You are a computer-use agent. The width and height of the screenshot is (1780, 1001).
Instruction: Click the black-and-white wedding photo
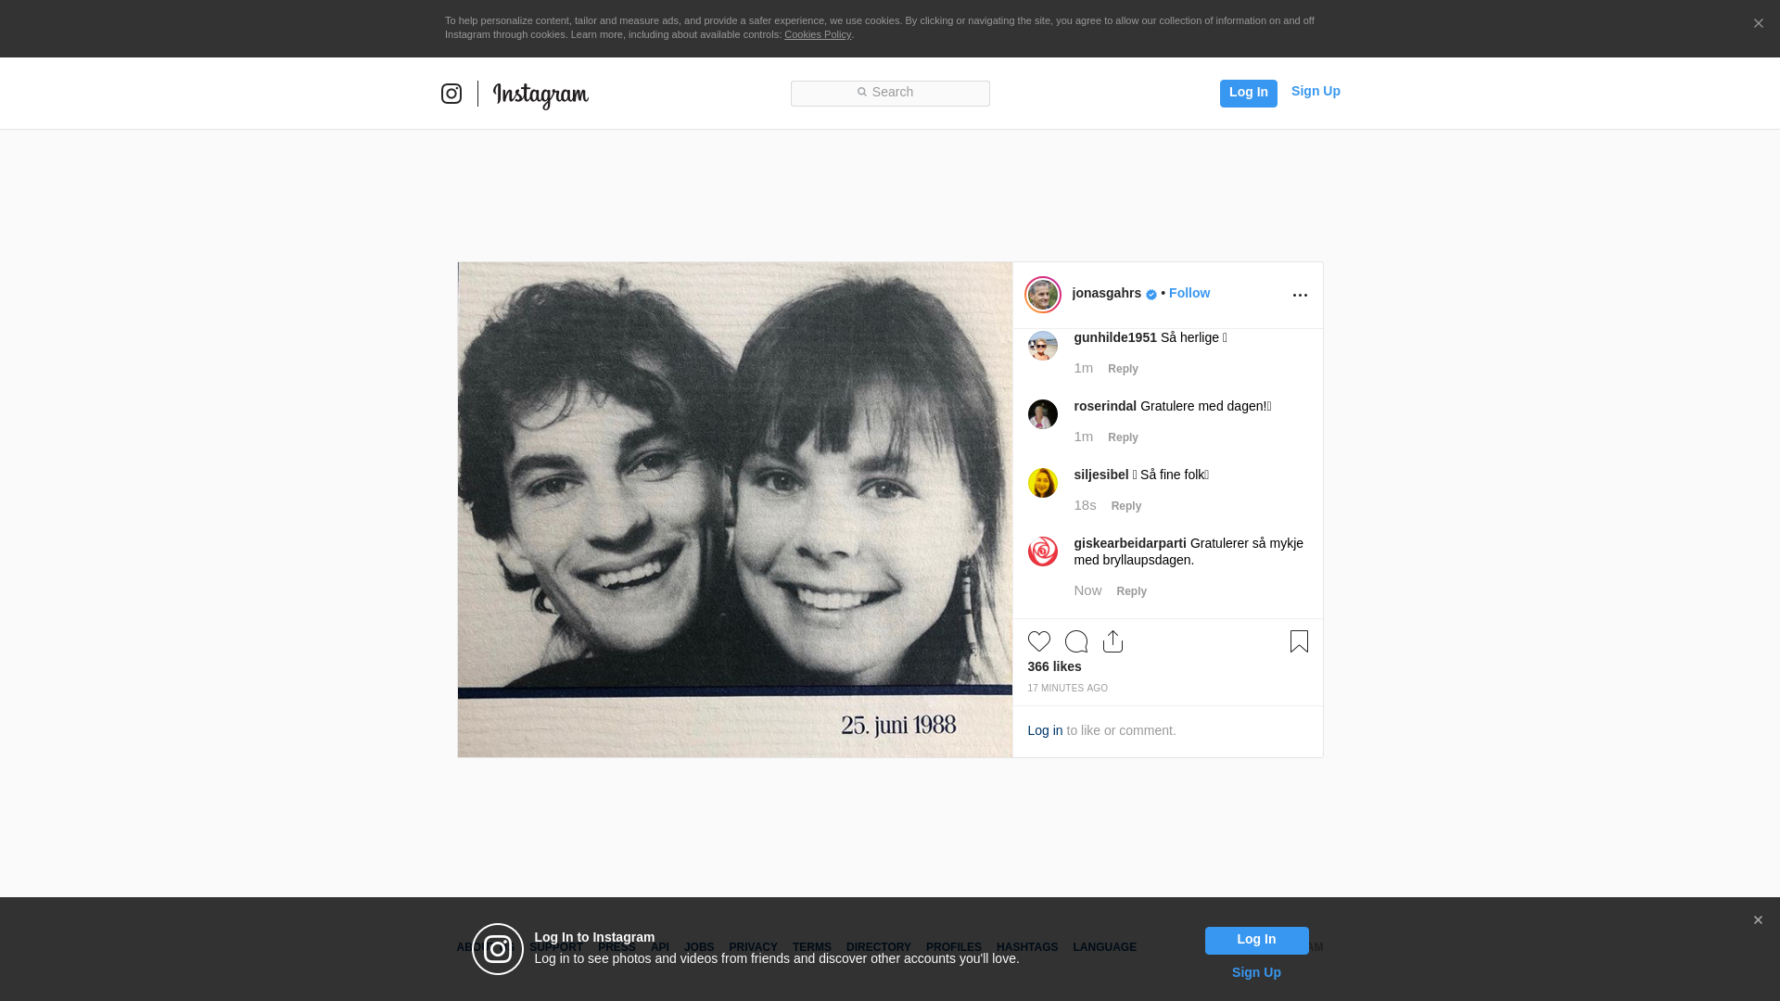pos(734,510)
